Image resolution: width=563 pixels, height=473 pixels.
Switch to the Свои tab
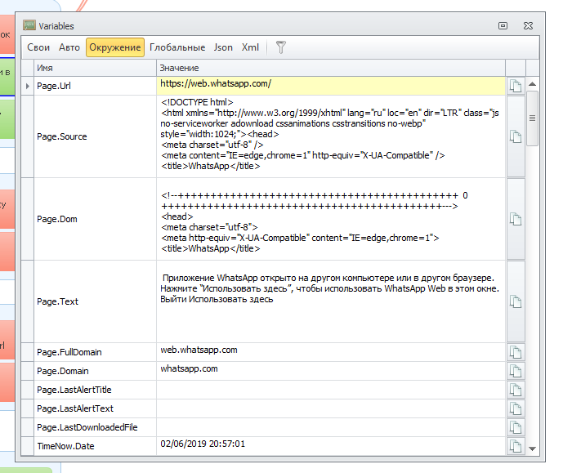click(x=38, y=47)
